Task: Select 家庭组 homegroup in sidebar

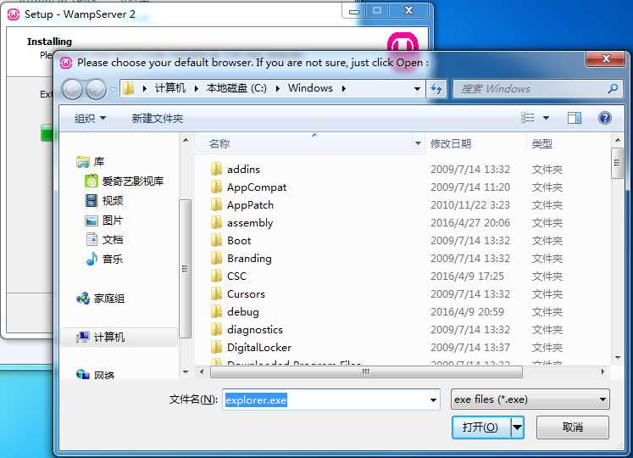Action: pyautogui.click(x=100, y=299)
